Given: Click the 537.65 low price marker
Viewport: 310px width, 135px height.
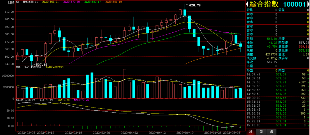Looking at the screenshot, I should pos(42,64).
